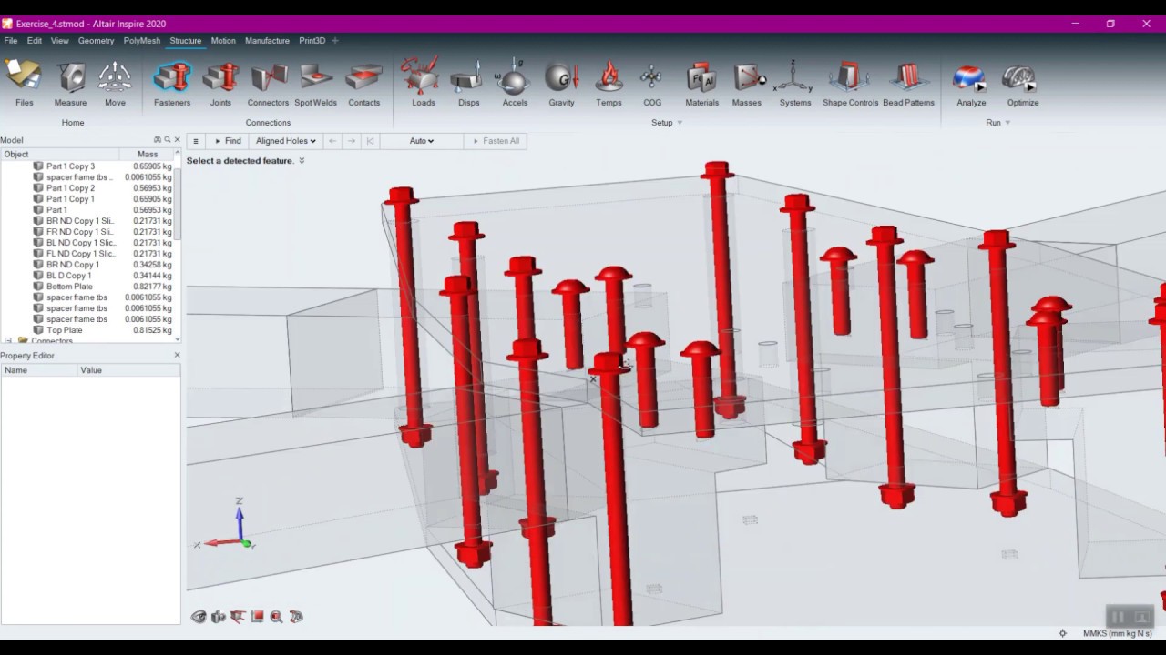
Task: Open the Temps temperature tool
Action: pos(609,84)
